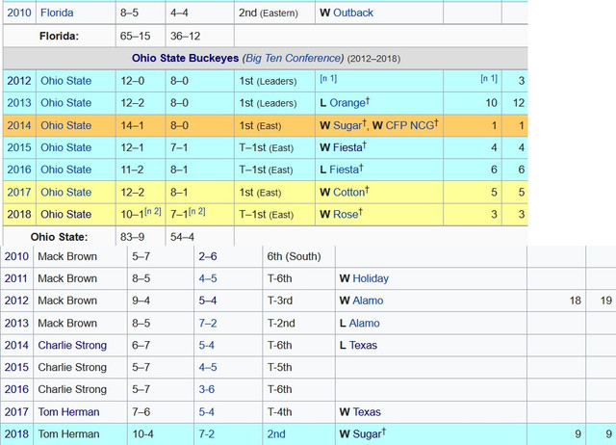This screenshot has width=616, height=445.
Task: Click the Cotton bowl link
Action: coord(348,192)
